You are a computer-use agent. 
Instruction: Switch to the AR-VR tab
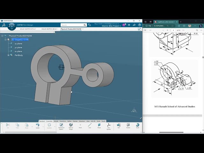tap(93, 121)
